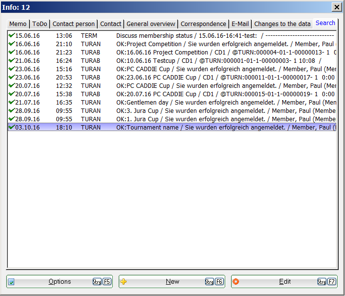Open the General overview tab
The image size is (345, 296).
[x=151, y=24]
